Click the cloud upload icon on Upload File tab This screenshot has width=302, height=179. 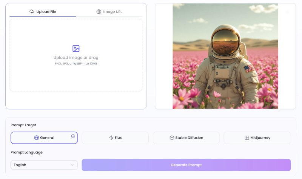pos(32,12)
